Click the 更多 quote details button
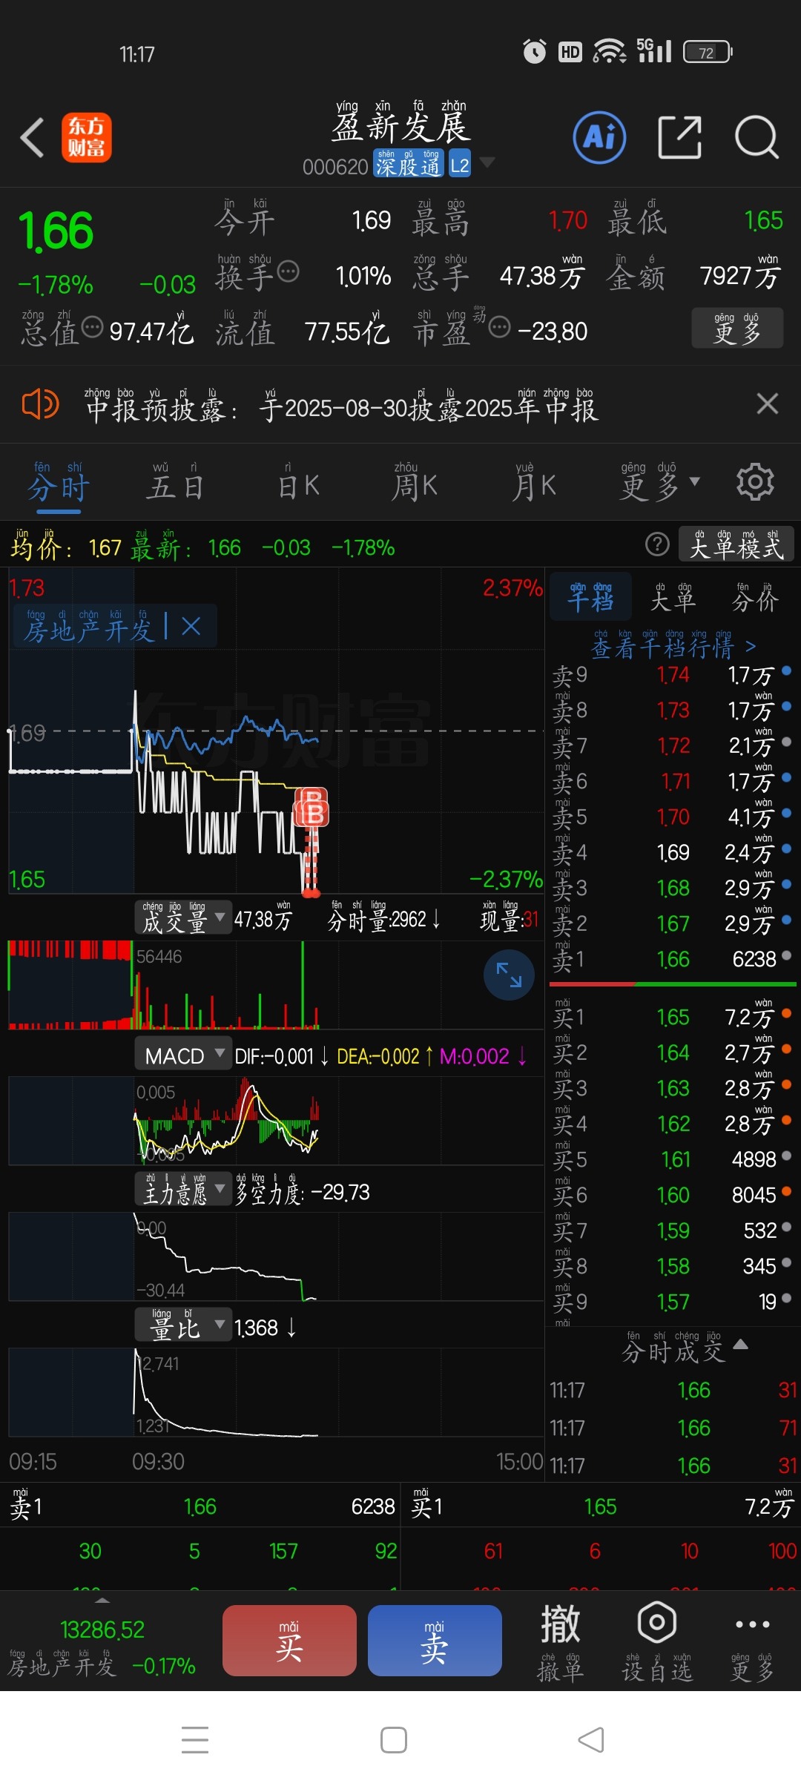Image resolution: width=801 pixels, height=1789 pixels. (737, 328)
